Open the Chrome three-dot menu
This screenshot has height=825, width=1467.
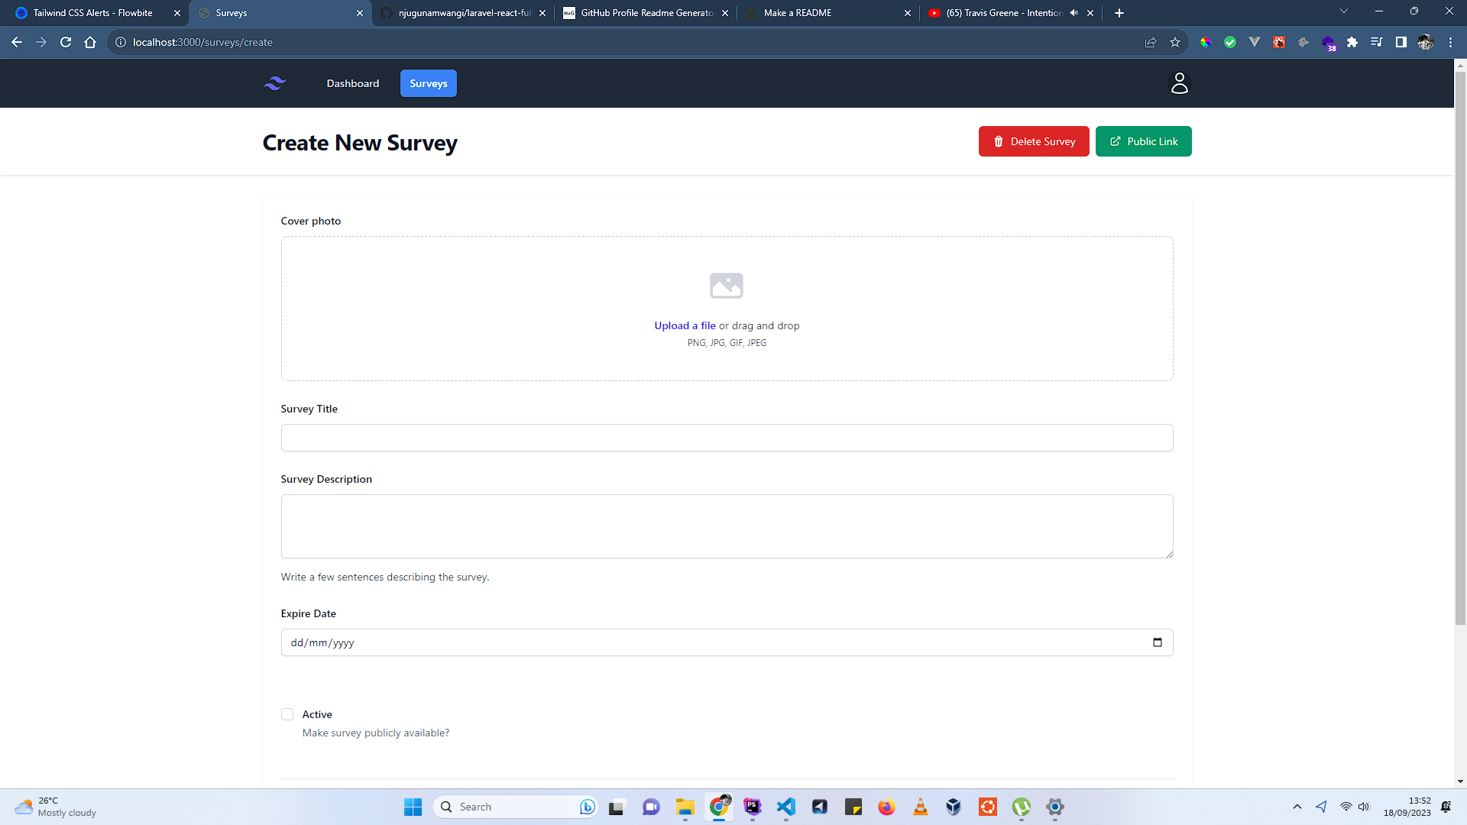1450,43
